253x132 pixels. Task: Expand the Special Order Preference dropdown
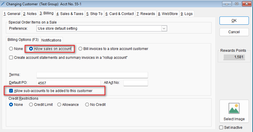coord(164,29)
